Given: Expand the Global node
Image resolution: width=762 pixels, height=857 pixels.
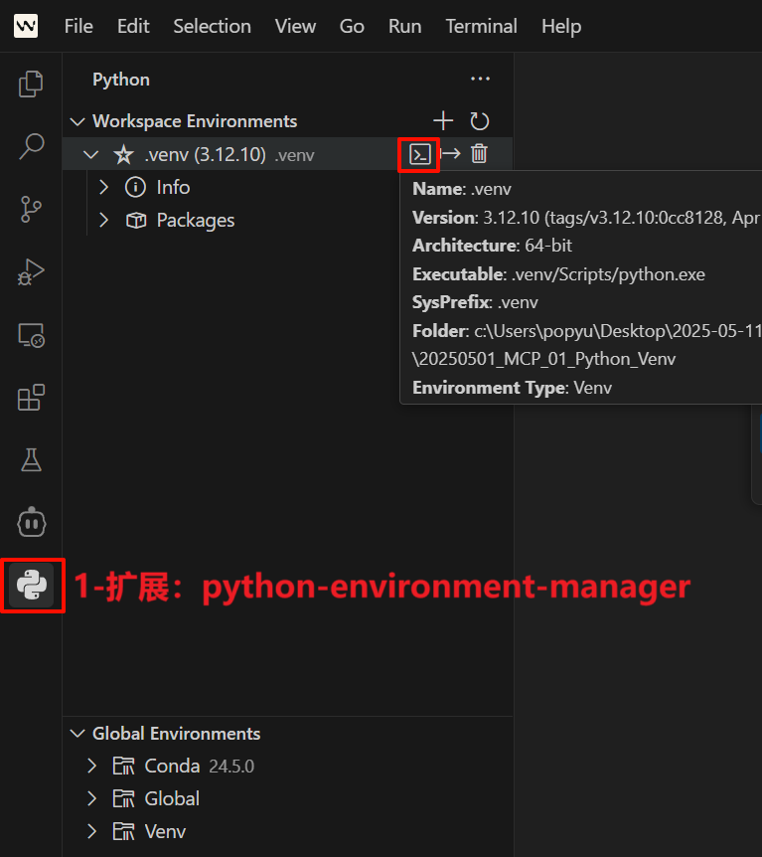Looking at the screenshot, I should (x=91, y=799).
